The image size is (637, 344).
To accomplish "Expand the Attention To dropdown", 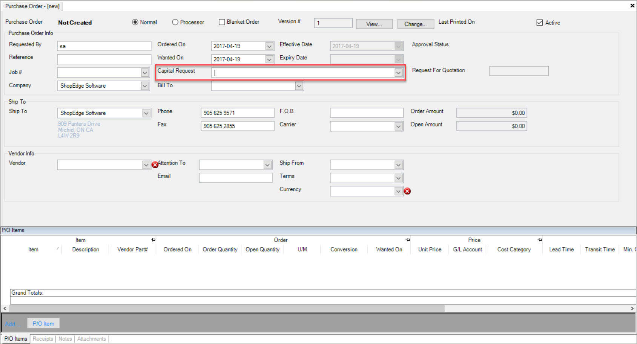I will 267,165.
